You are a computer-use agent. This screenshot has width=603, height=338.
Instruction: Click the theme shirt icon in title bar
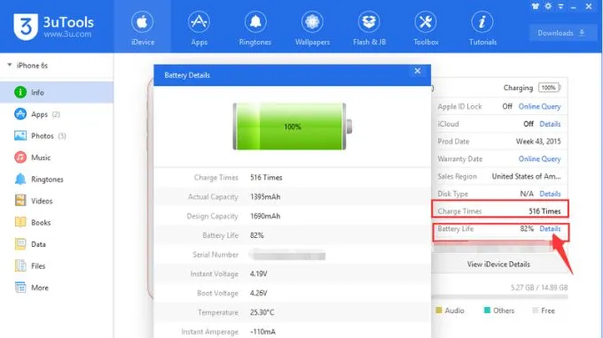tap(536, 6)
